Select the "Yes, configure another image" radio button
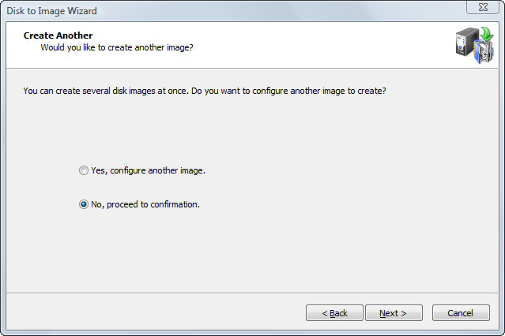Image resolution: width=505 pixels, height=336 pixels. click(84, 170)
